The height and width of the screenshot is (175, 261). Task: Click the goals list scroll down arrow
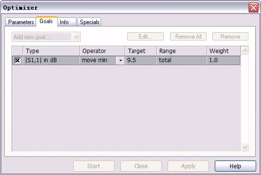coord(245,147)
